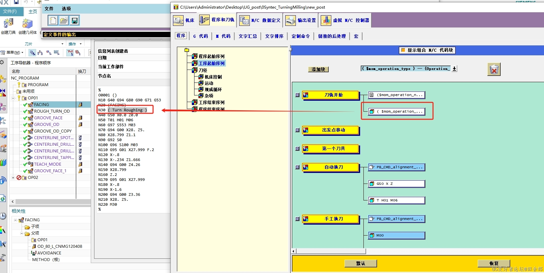Click the navigator horizontal scrollbar
The width and height of the screenshot is (544, 273).
pyautogui.click(x=53, y=201)
